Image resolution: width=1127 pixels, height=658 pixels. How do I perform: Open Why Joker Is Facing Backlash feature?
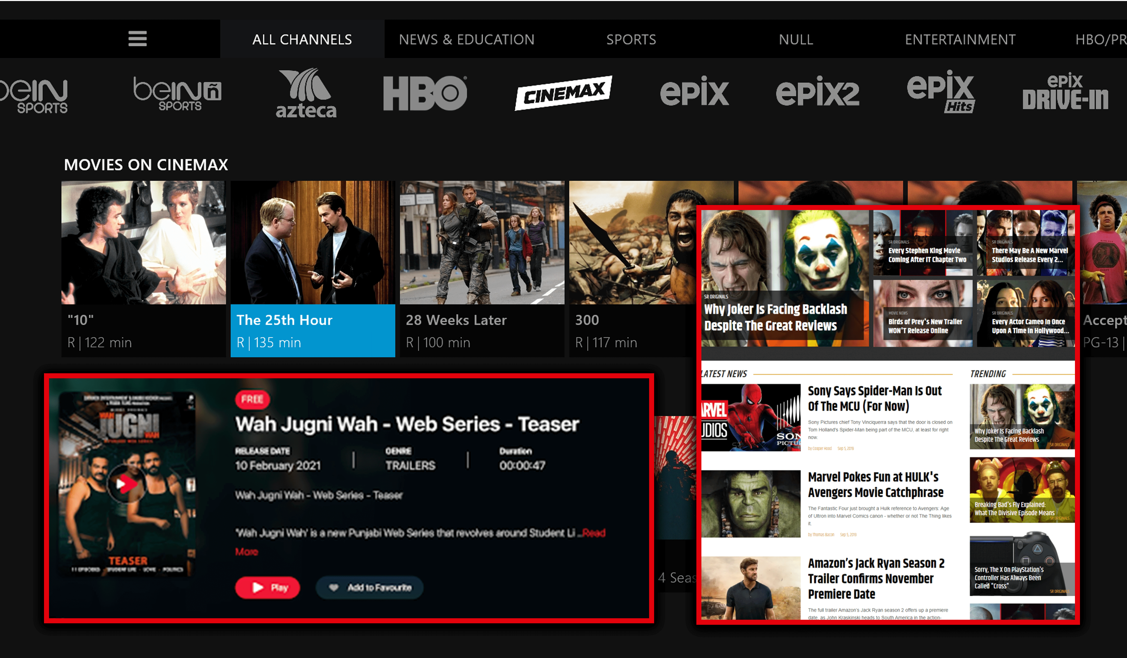click(x=785, y=278)
